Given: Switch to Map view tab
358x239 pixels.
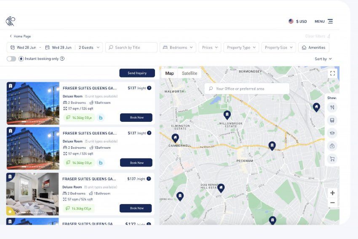Looking at the screenshot, I should click(x=169, y=73).
